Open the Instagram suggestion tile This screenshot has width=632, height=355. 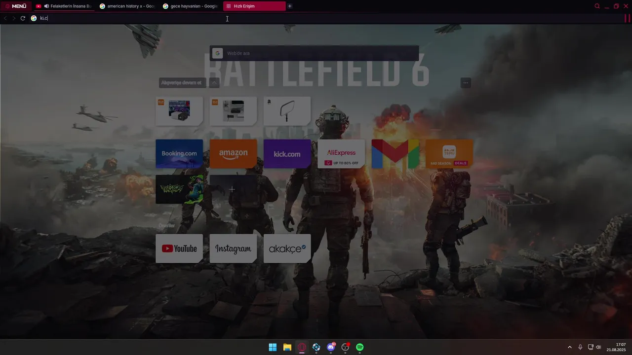233,248
